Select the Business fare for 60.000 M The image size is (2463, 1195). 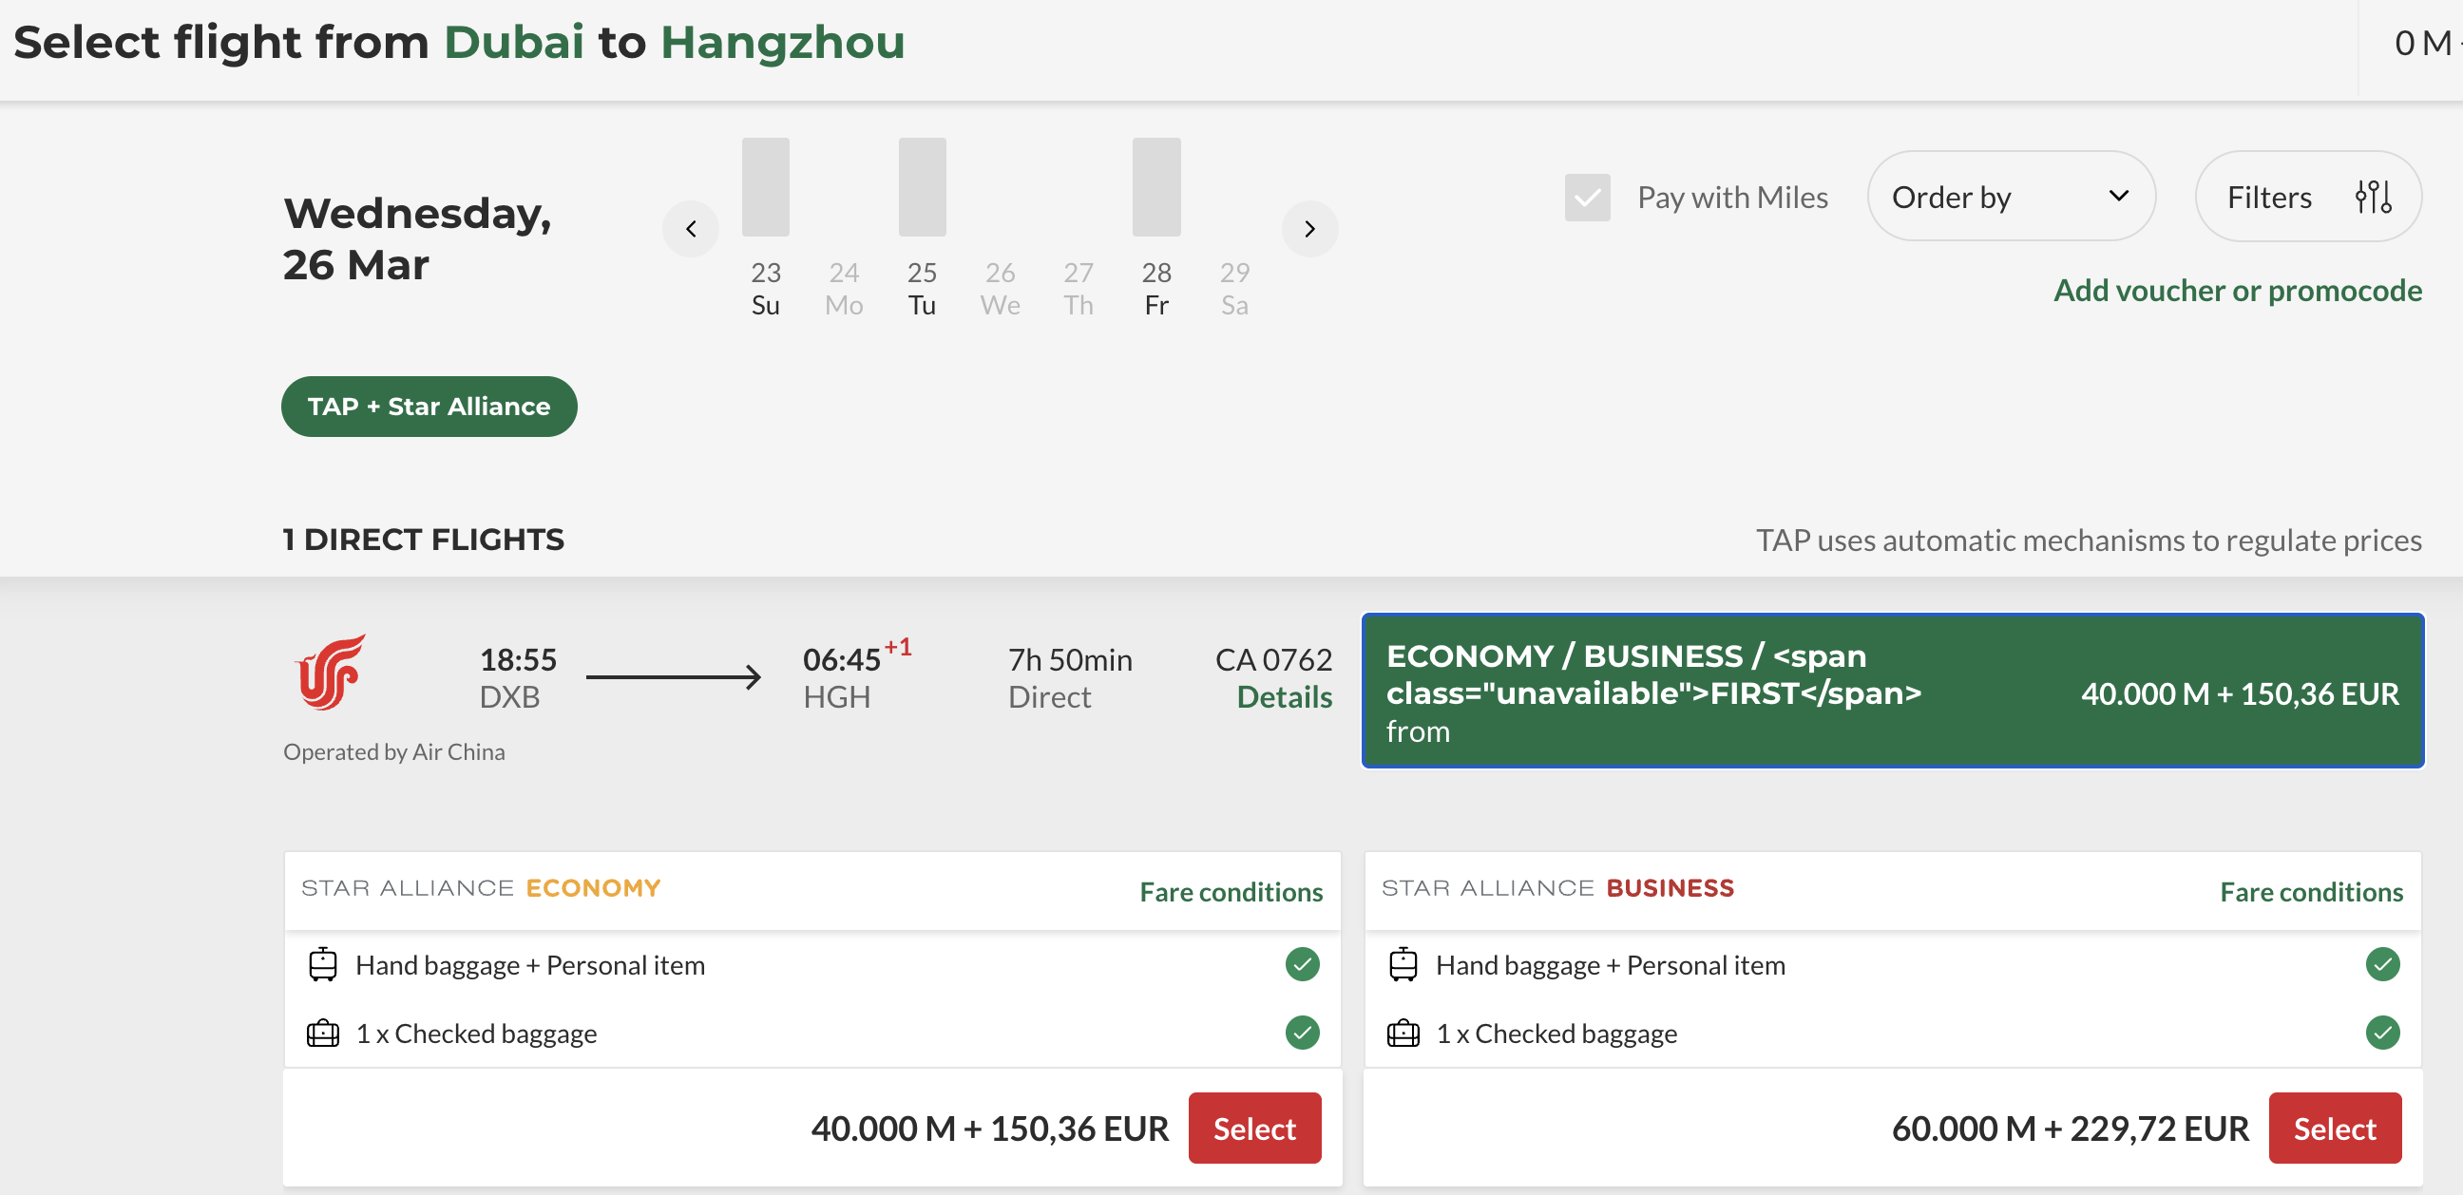pos(2335,1129)
